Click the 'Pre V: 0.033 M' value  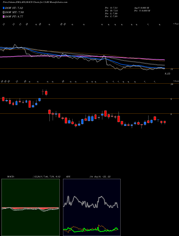pyautogui.click(x=142, y=11)
